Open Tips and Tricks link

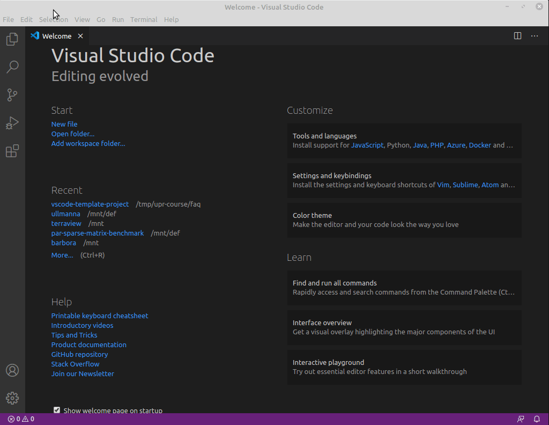[x=74, y=335]
